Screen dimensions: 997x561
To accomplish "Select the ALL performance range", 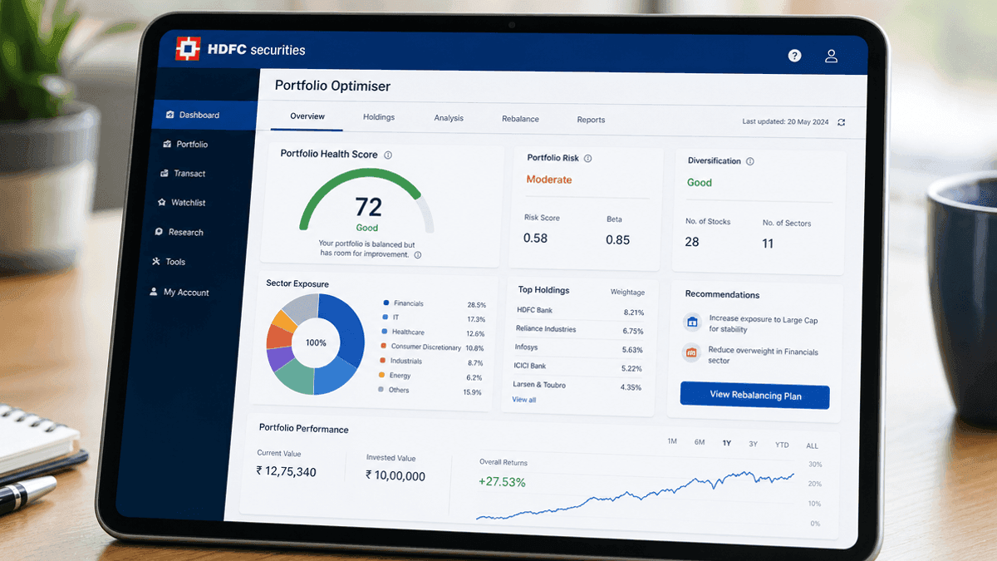I will 812,446.
